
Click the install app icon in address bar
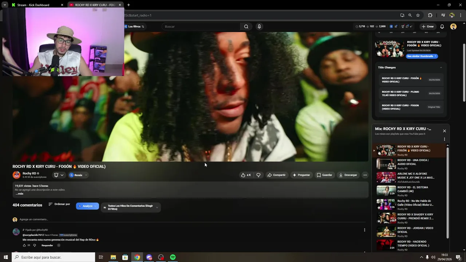pyautogui.click(x=402, y=15)
